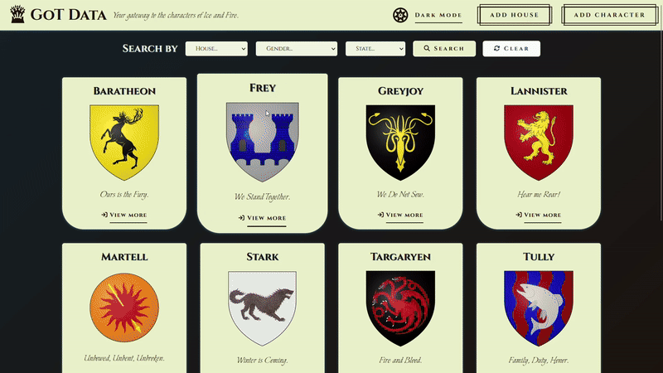
Task: Click the Lannister house title
Action: 539,91
